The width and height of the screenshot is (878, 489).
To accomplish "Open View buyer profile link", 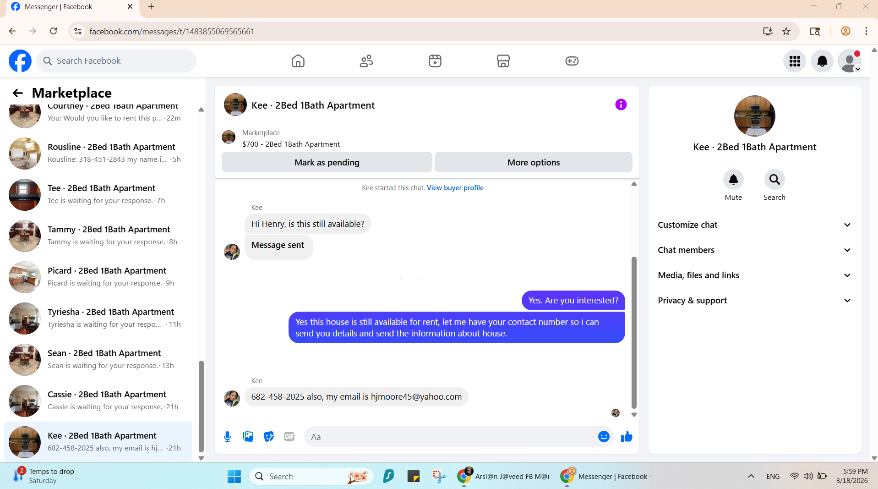I will [x=455, y=188].
